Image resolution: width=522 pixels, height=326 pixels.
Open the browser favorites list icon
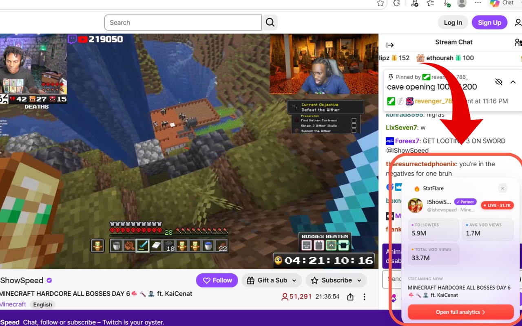[430, 3]
